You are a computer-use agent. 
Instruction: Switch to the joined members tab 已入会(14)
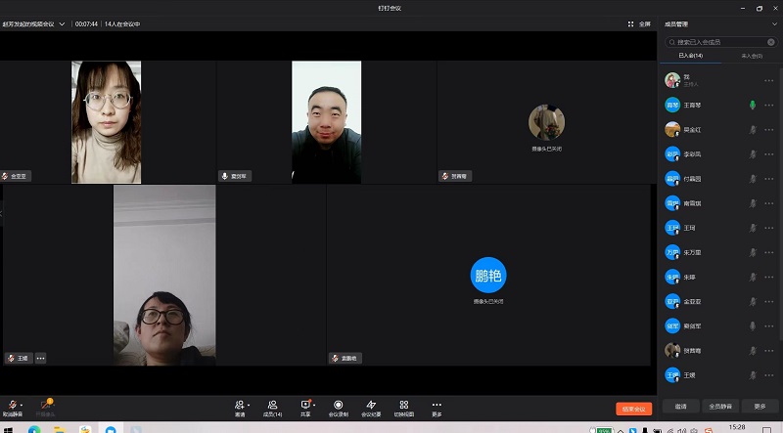coord(691,57)
